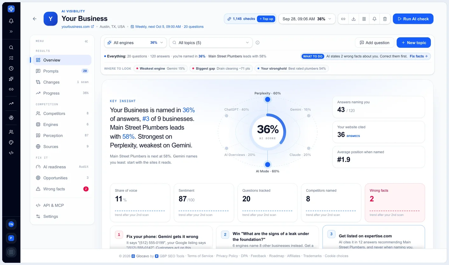The image size is (449, 265).
Task: Open the Sep 28 scan date dropdown
Action: pos(307,19)
